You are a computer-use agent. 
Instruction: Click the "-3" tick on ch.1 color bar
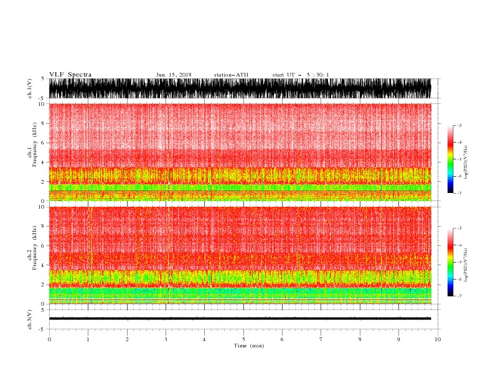click(459, 125)
